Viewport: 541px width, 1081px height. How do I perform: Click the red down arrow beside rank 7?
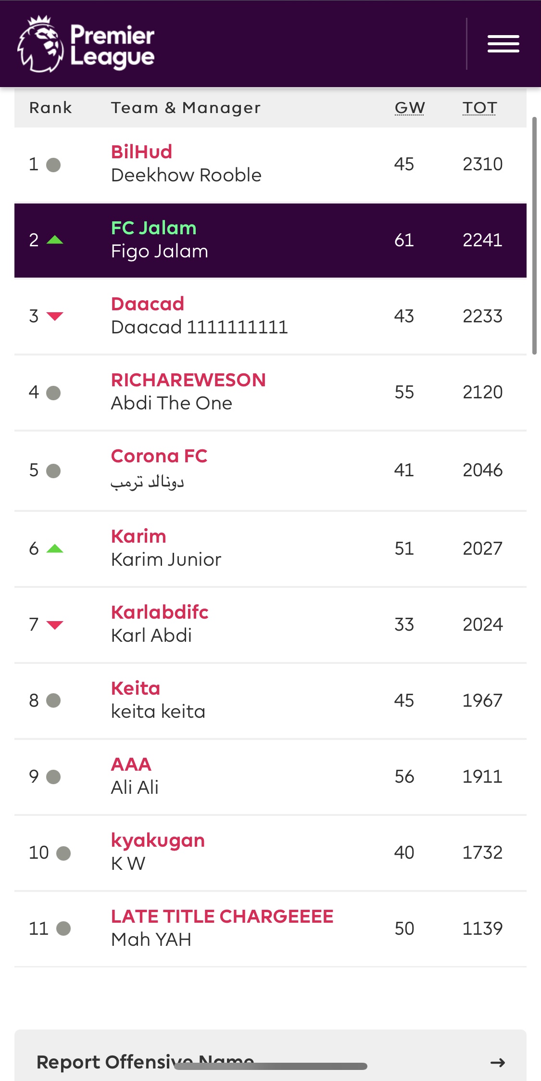point(55,624)
